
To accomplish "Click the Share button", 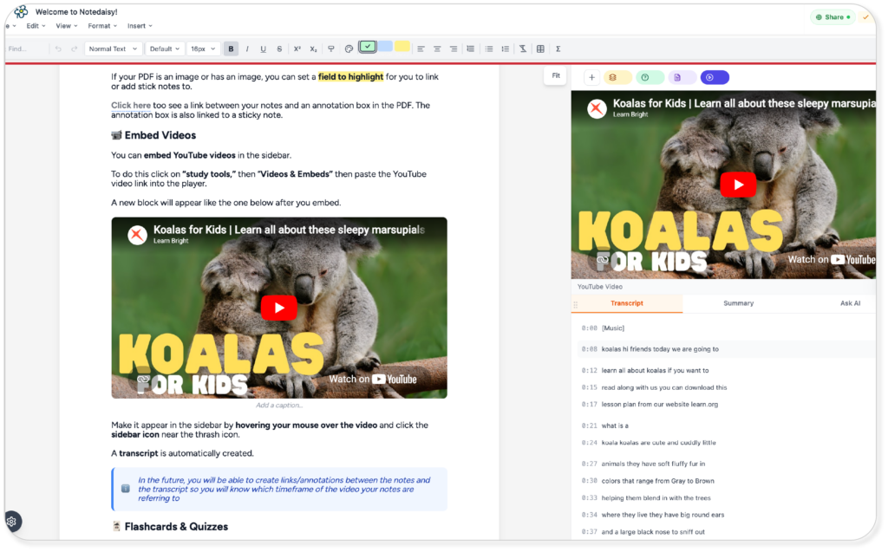I will (832, 17).
